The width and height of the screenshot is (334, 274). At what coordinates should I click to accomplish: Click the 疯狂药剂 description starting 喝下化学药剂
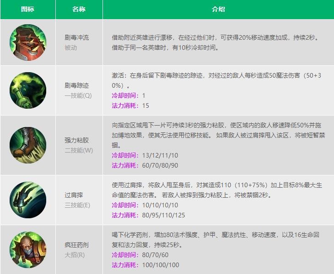click(x=215, y=240)
